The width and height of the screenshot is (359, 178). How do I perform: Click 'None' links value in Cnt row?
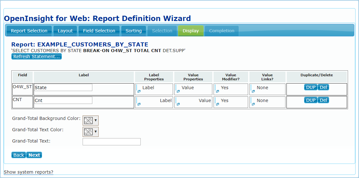262,100
